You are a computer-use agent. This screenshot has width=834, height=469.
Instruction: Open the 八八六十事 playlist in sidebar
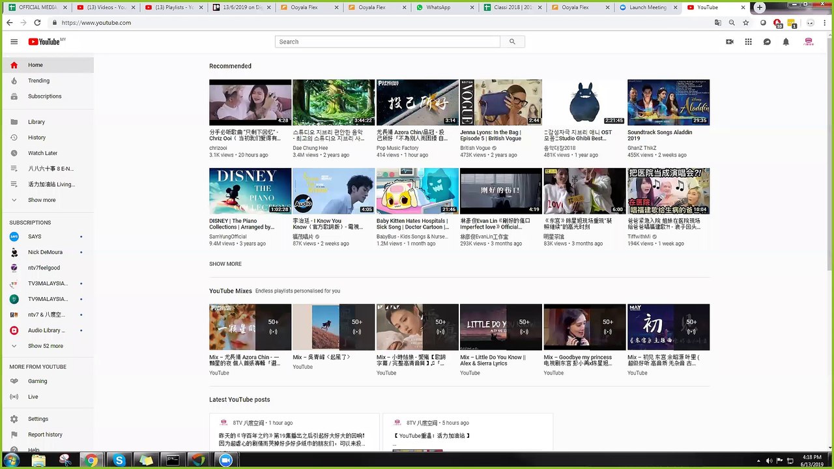51,169
